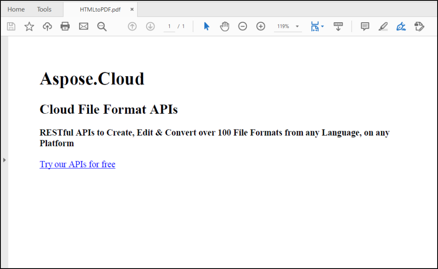
Task: Click the Save file icon
Action: (x=11, y=27)
